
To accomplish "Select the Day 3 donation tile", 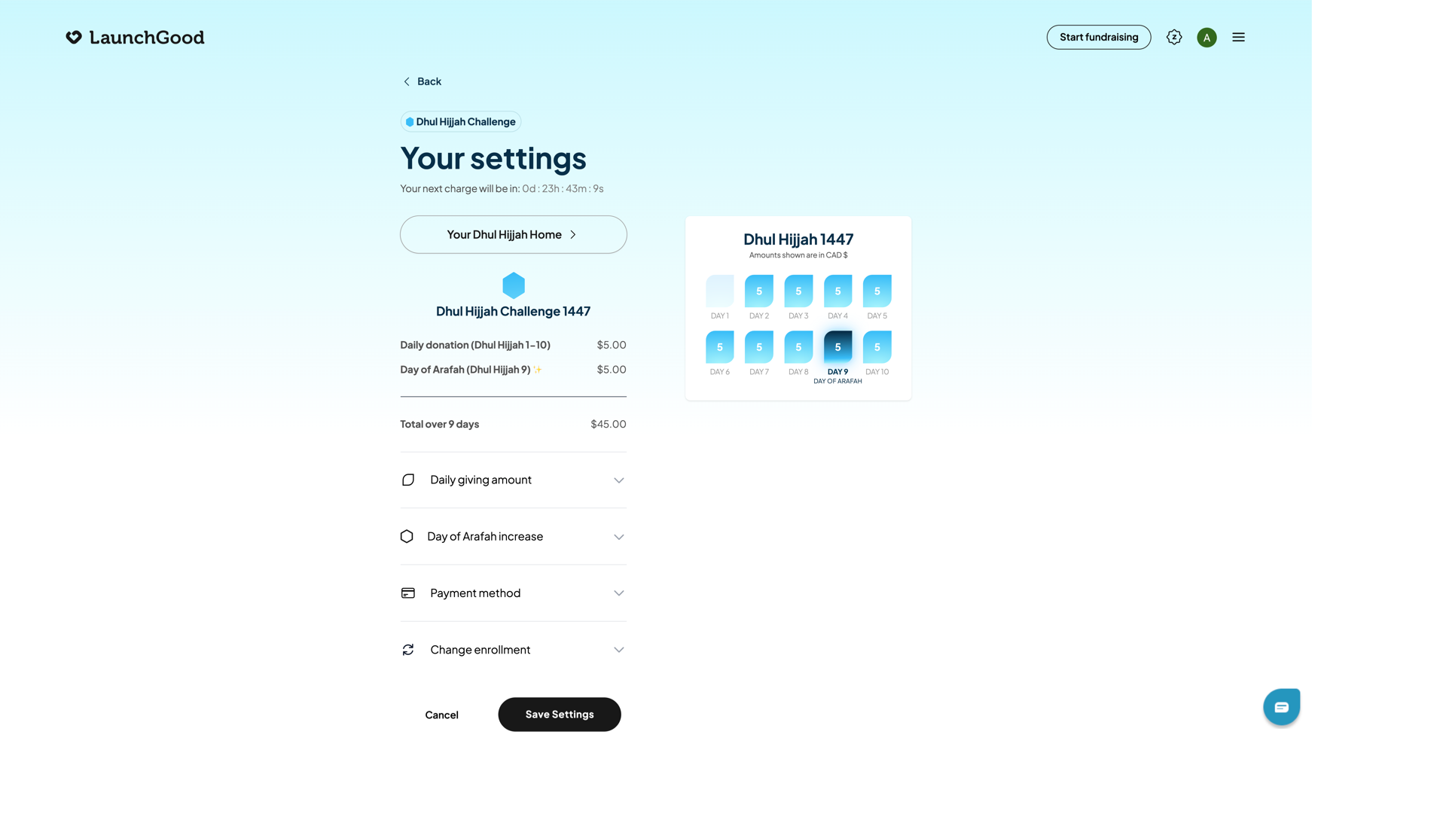I will 798,291.
